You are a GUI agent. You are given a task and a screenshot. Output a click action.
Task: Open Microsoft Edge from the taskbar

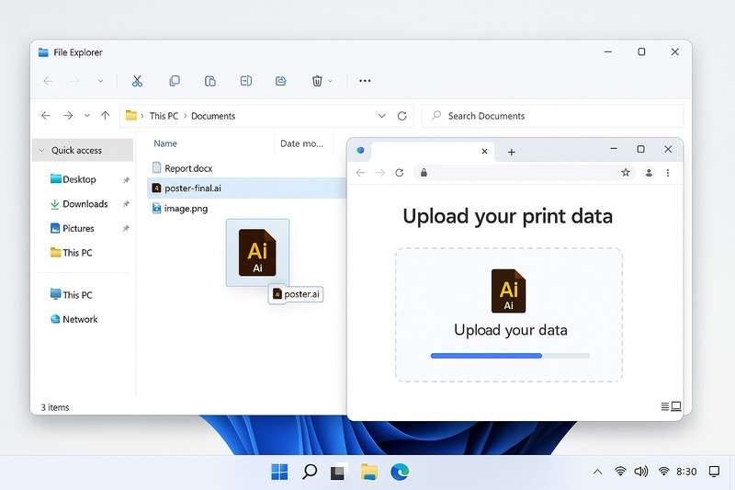point(400,472)
